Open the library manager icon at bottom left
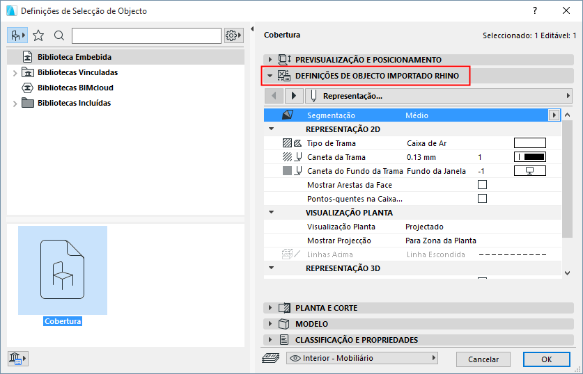The width and height of the screenshot is (583, 374). (x=17, y=359)
